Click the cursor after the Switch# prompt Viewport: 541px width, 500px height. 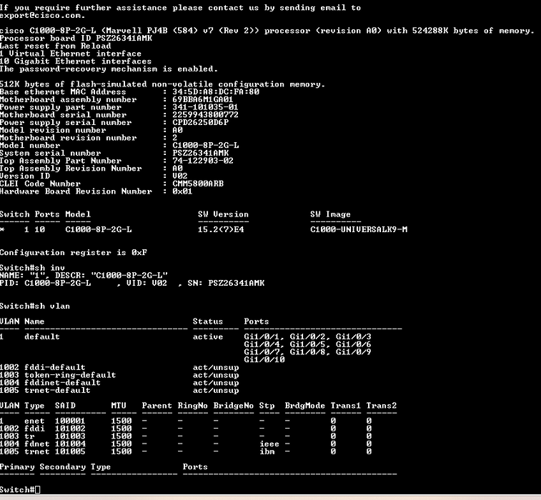click(x=38, y=490)
